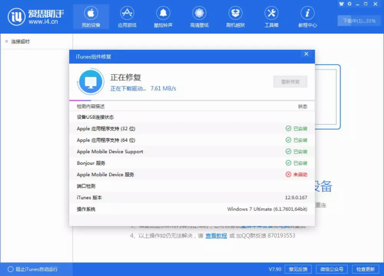Viewport: 384px width, 276px height.
Task: Open the 应用游戏 (Apps & Games) section
Action: [127, 17]
